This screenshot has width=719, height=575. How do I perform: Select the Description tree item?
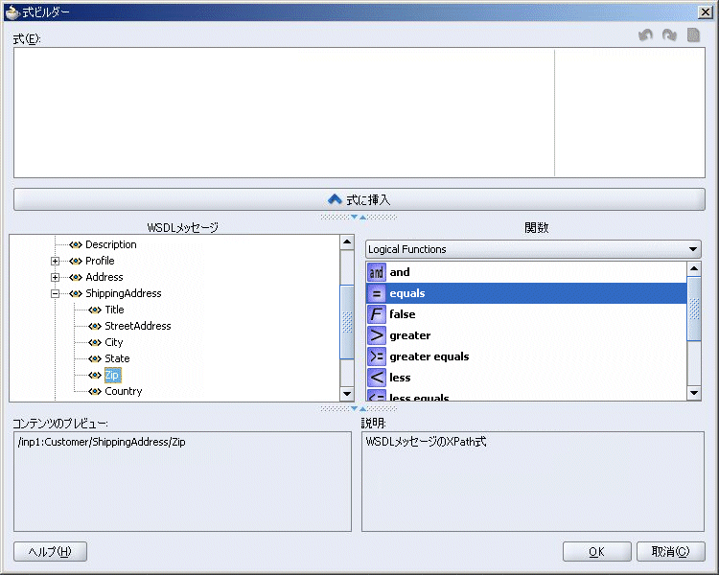(x=111, y=245)
